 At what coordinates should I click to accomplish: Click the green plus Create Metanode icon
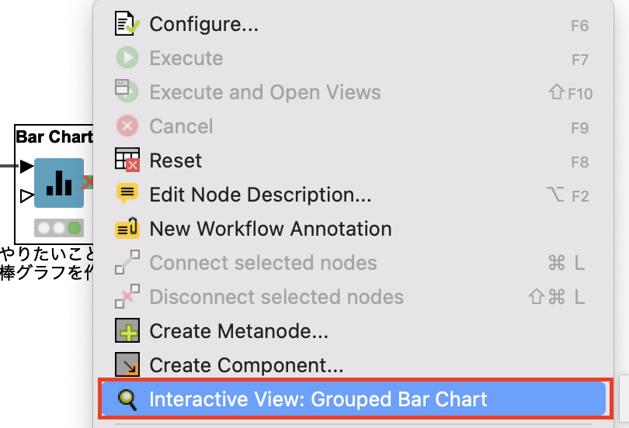127,331
